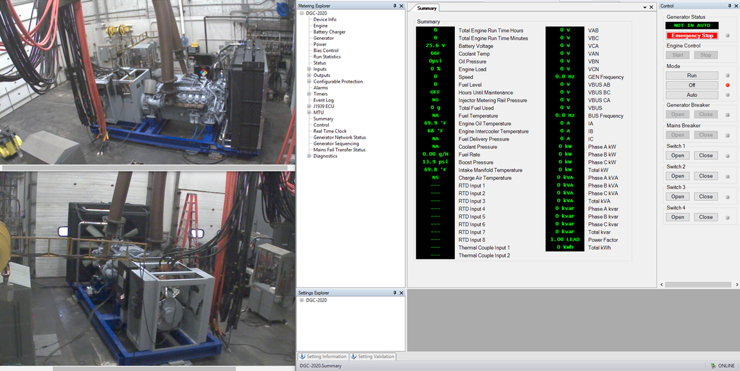Click the pushpin to unpin Metering Explorer
The image size is (740, 371).
coord(394,6)
